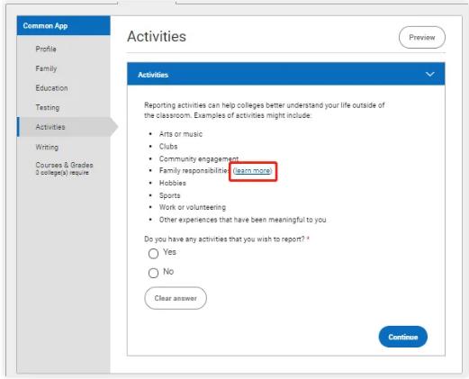Click the 'Clubs' bullet text
Viewport: 469px width, 379px height.
click(168, 147)
